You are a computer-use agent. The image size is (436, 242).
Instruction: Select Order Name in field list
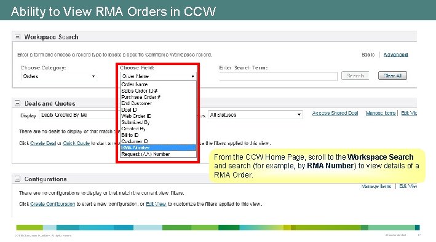[x=158, y=84]
